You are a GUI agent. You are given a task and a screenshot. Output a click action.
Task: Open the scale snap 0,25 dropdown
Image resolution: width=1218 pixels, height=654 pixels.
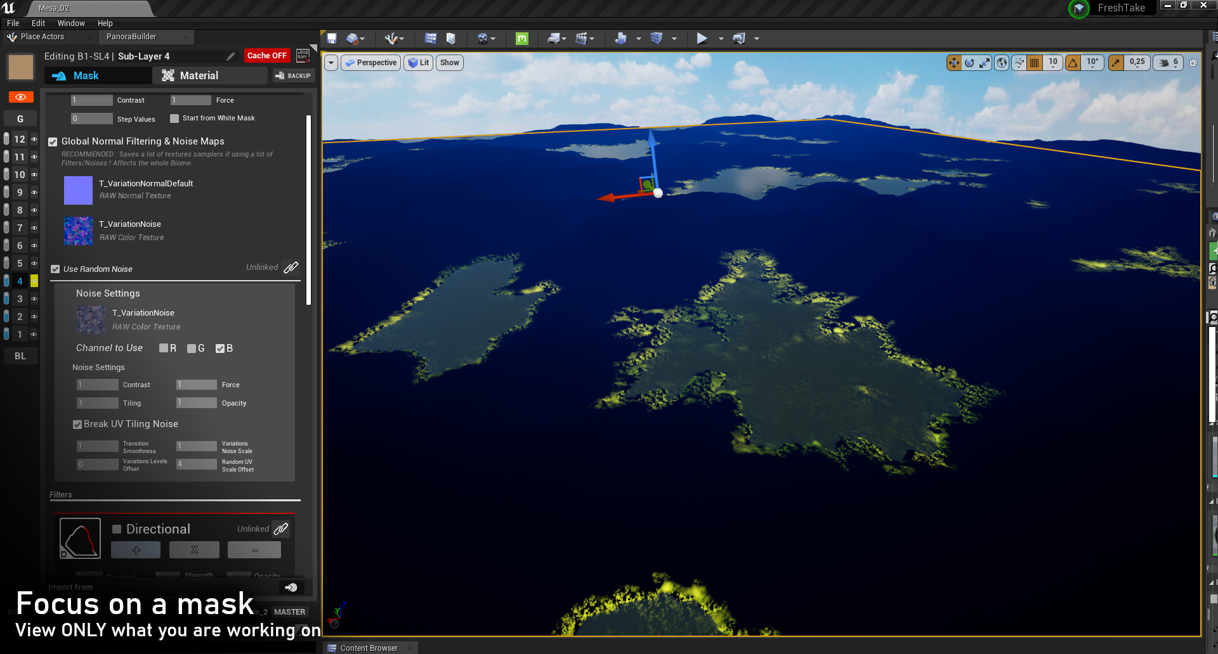click(1137, 63)
